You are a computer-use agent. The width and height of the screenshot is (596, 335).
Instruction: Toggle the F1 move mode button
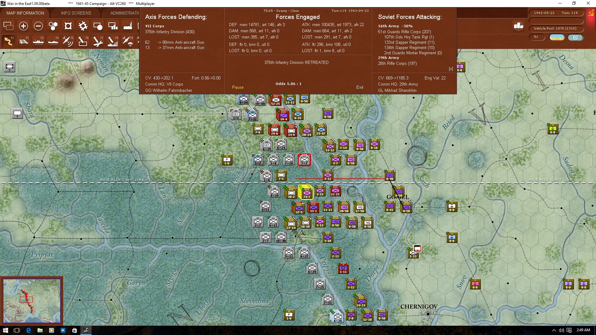pyautogui.click(x=9, y=41)
